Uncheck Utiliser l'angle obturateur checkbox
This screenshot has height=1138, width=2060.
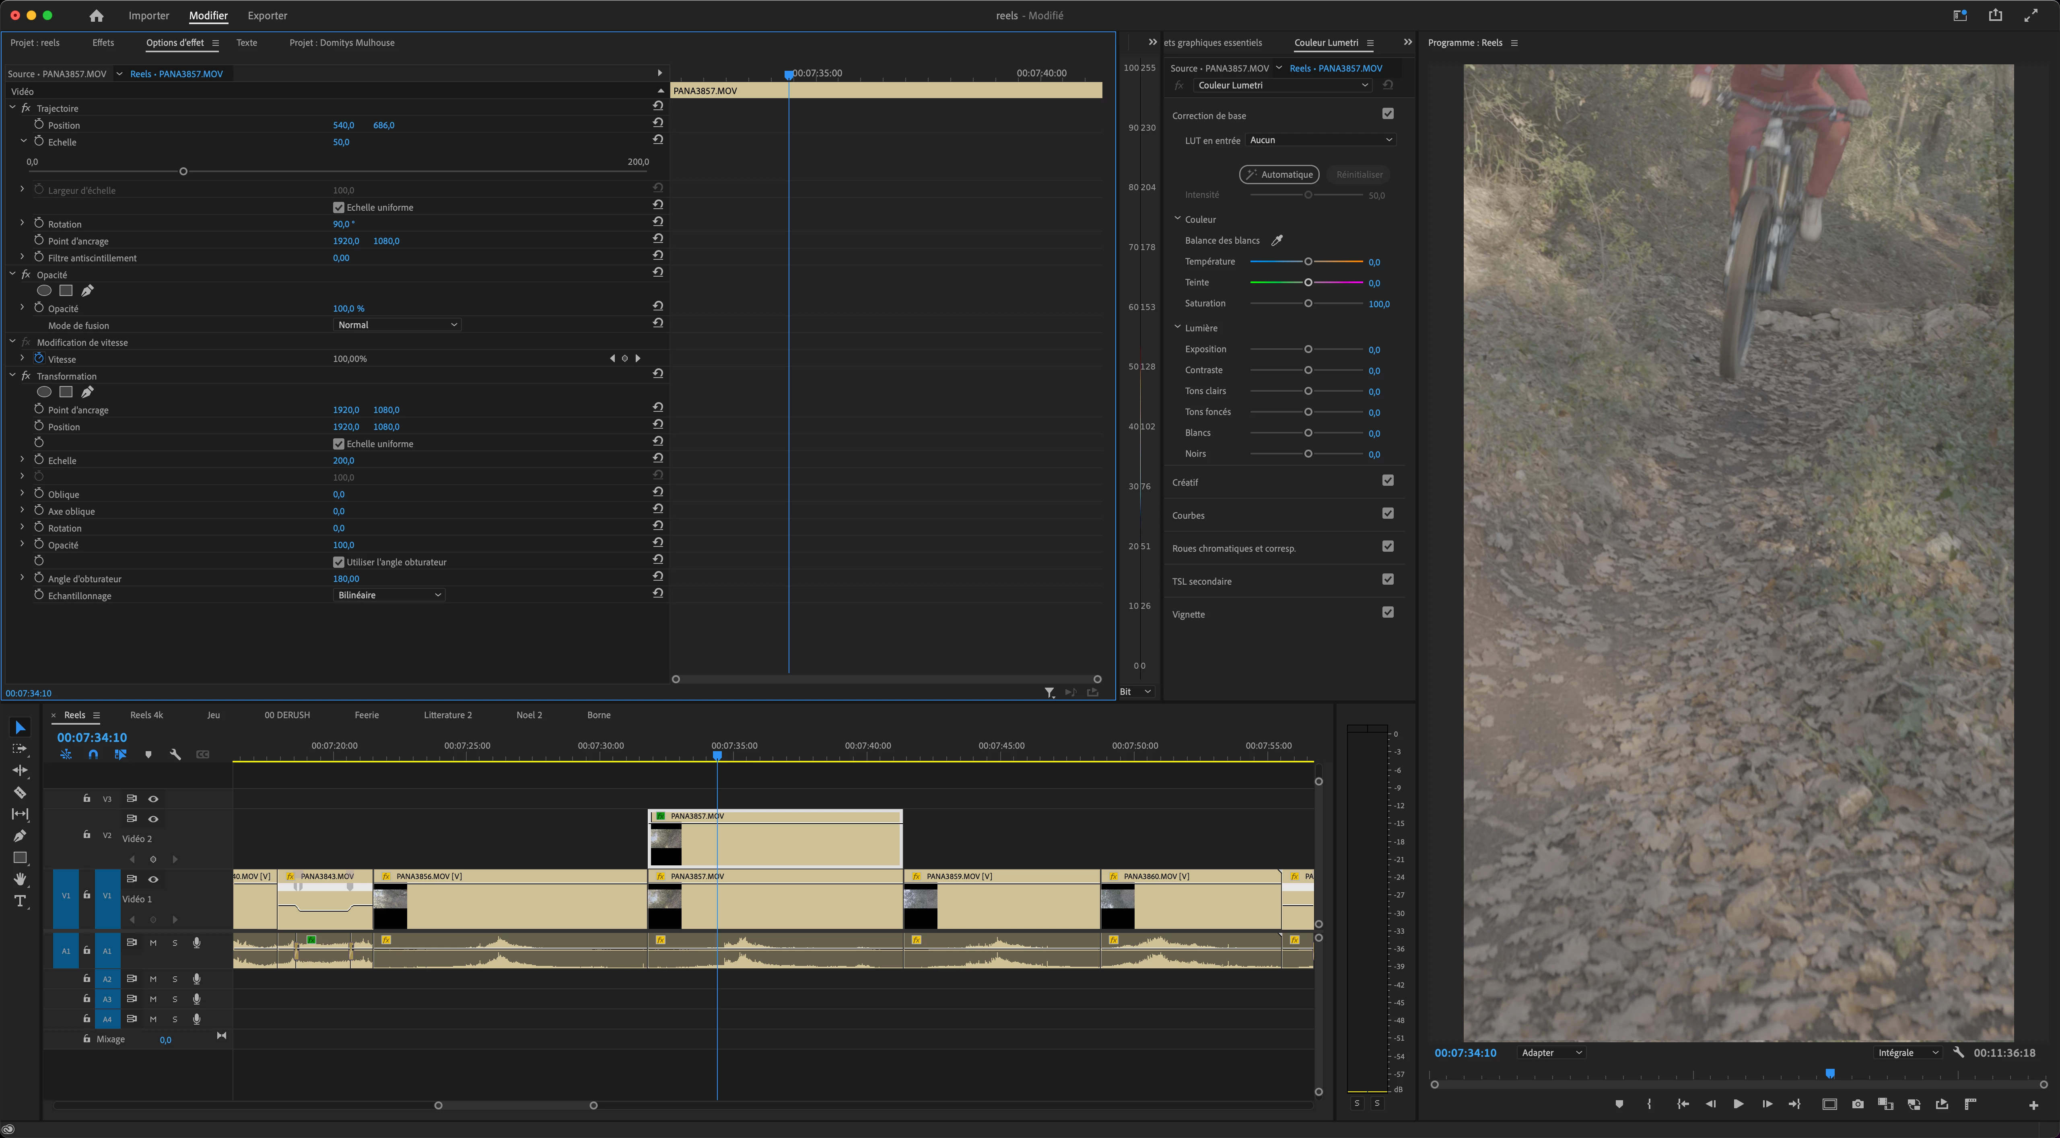coord(338,563)
